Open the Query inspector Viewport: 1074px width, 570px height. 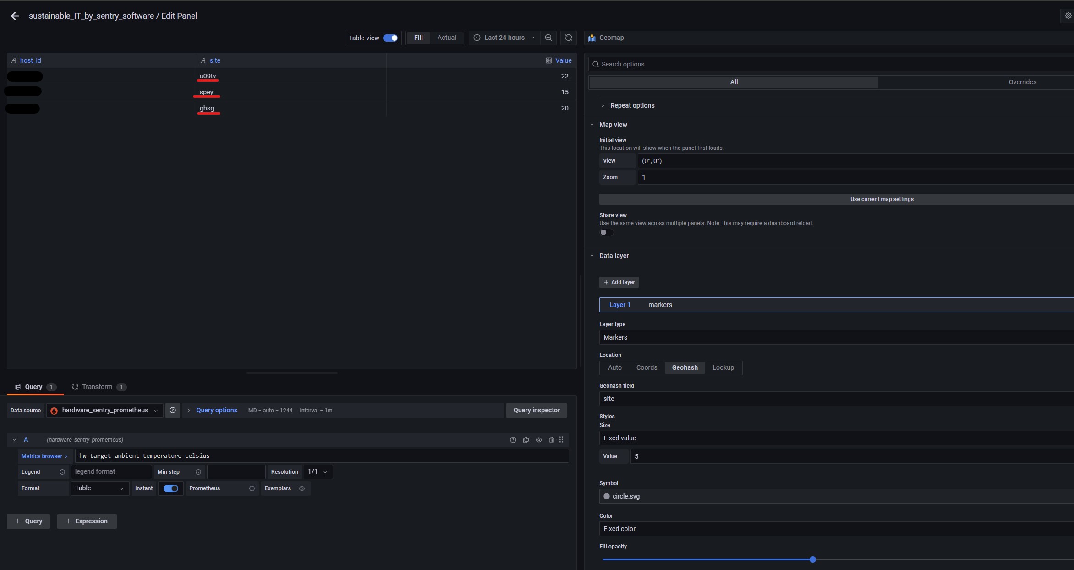point(537,410)
